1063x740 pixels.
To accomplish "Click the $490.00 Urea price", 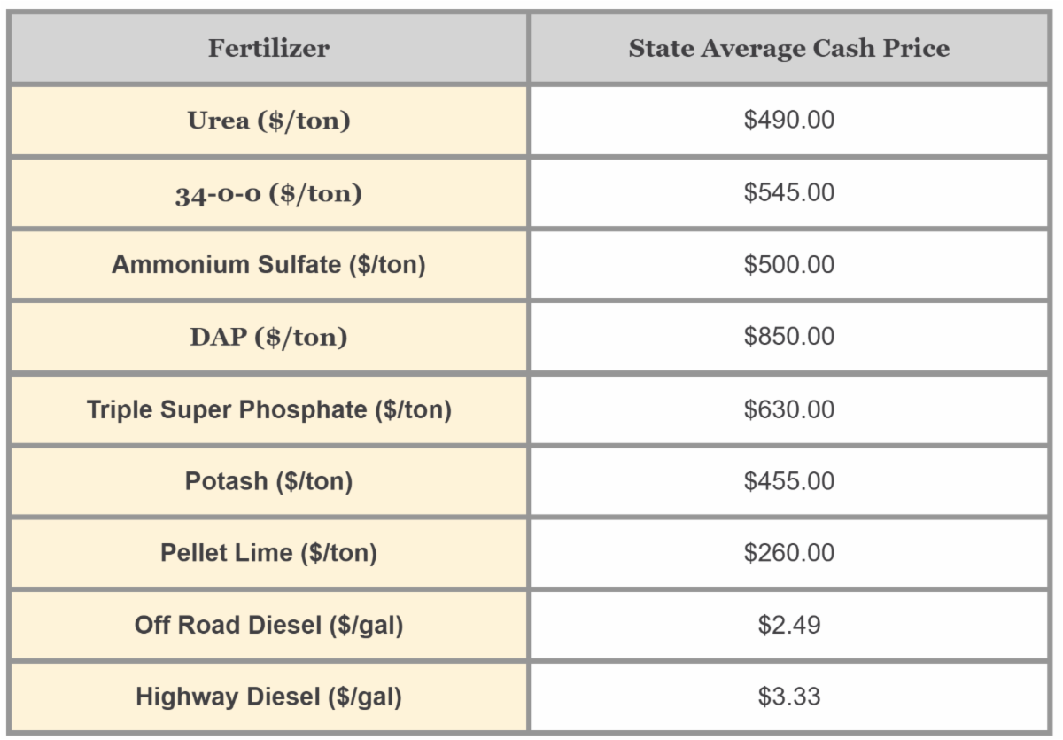I will coord(788,121).
